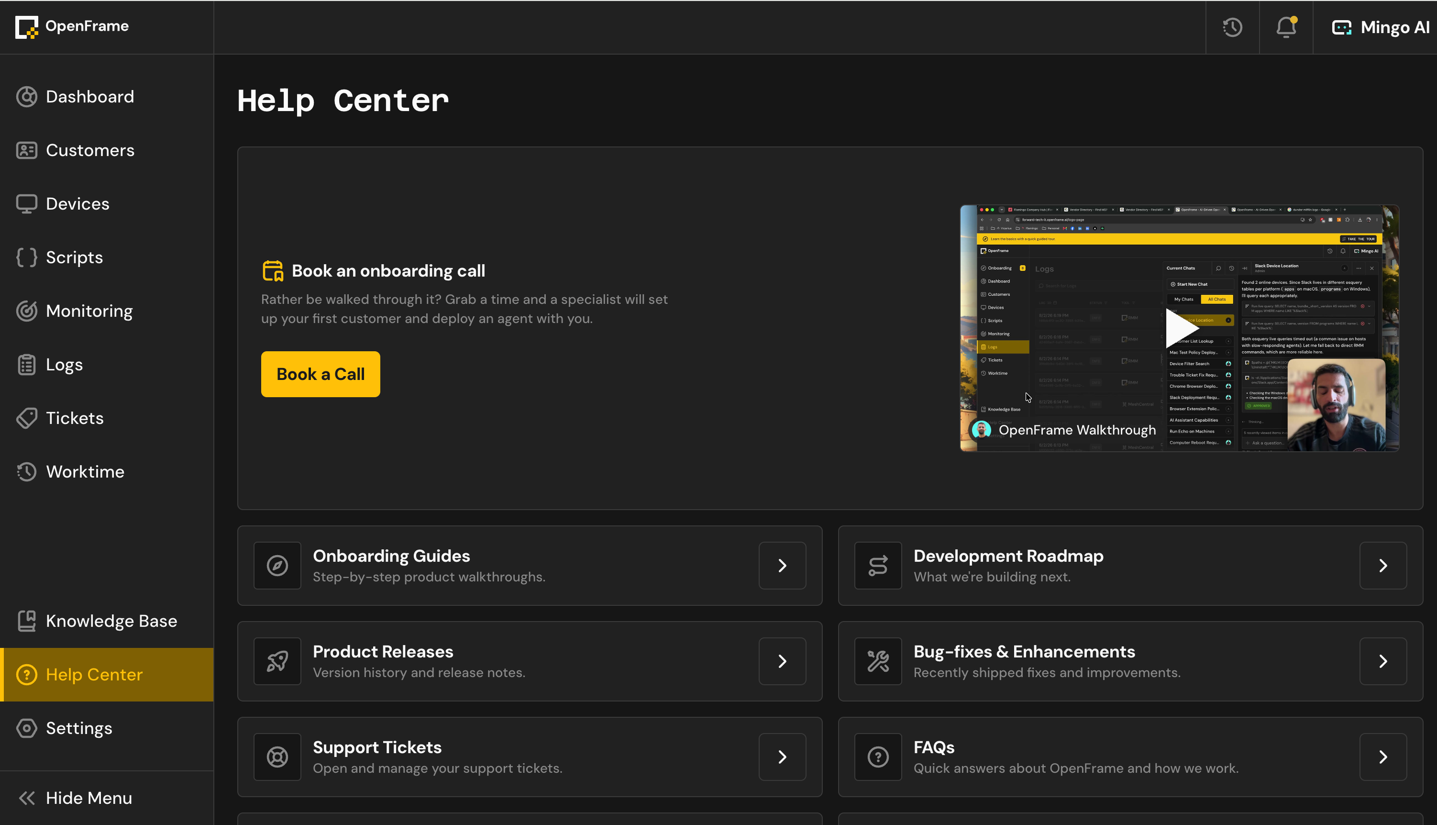The width and height of the screenshot is (1437, 825).
Task: Select Help Center in the sidebar
Action: click(x=107, y=674)
